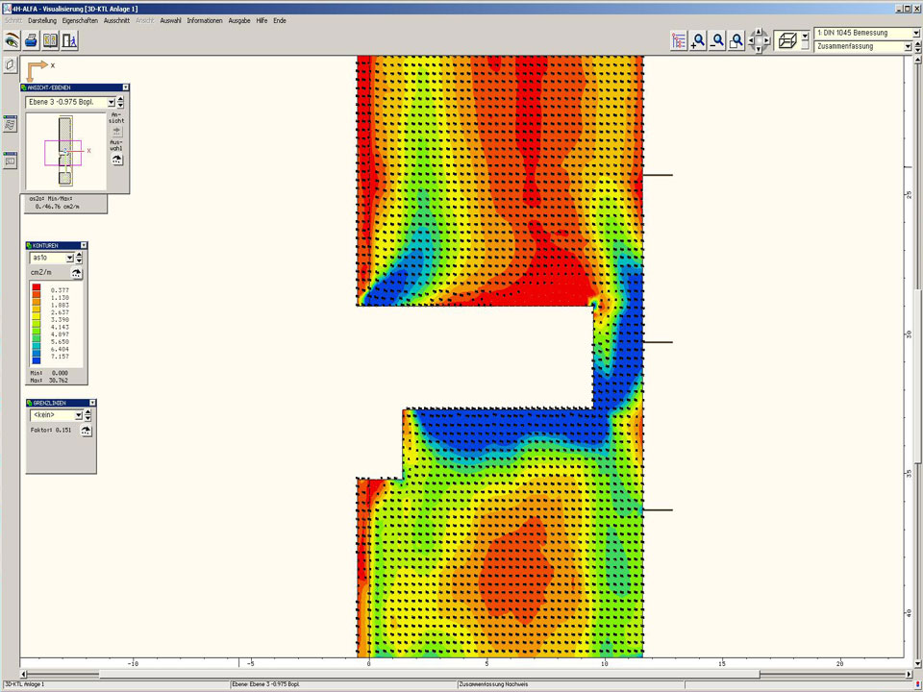The image size is (923, 692).
Task: Click the eye view icon in toolbar
Action: (12, 40)
